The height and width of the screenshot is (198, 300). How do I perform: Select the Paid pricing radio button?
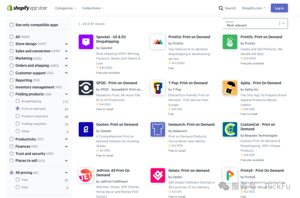[x=18, y=187]
